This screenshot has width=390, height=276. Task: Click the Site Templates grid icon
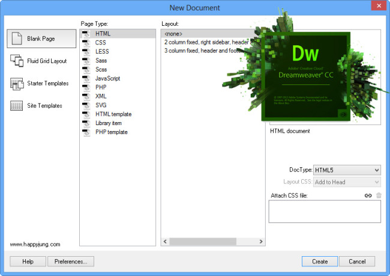(16, 105)
